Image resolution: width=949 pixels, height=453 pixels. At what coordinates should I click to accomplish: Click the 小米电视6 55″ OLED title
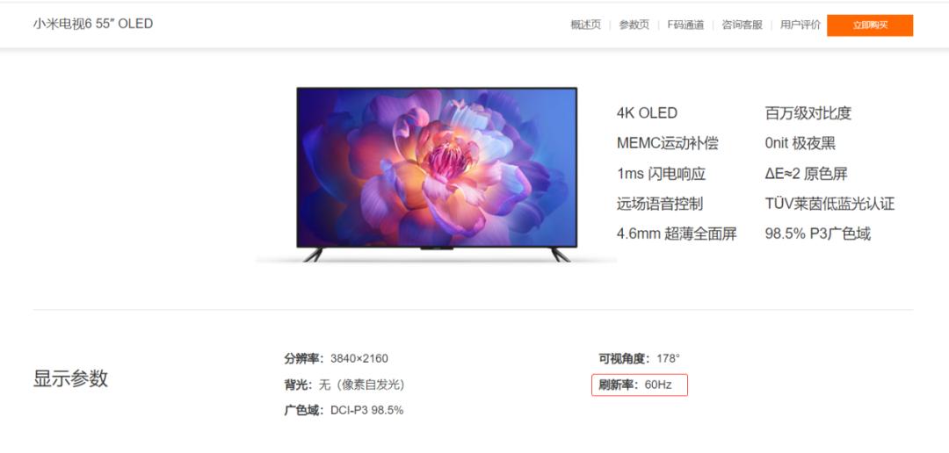(x=93, y=24)
